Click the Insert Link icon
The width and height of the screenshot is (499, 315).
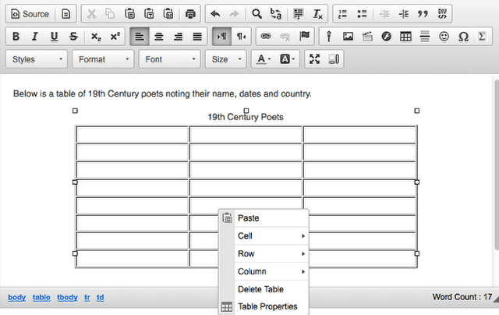(x=266, y=37)
